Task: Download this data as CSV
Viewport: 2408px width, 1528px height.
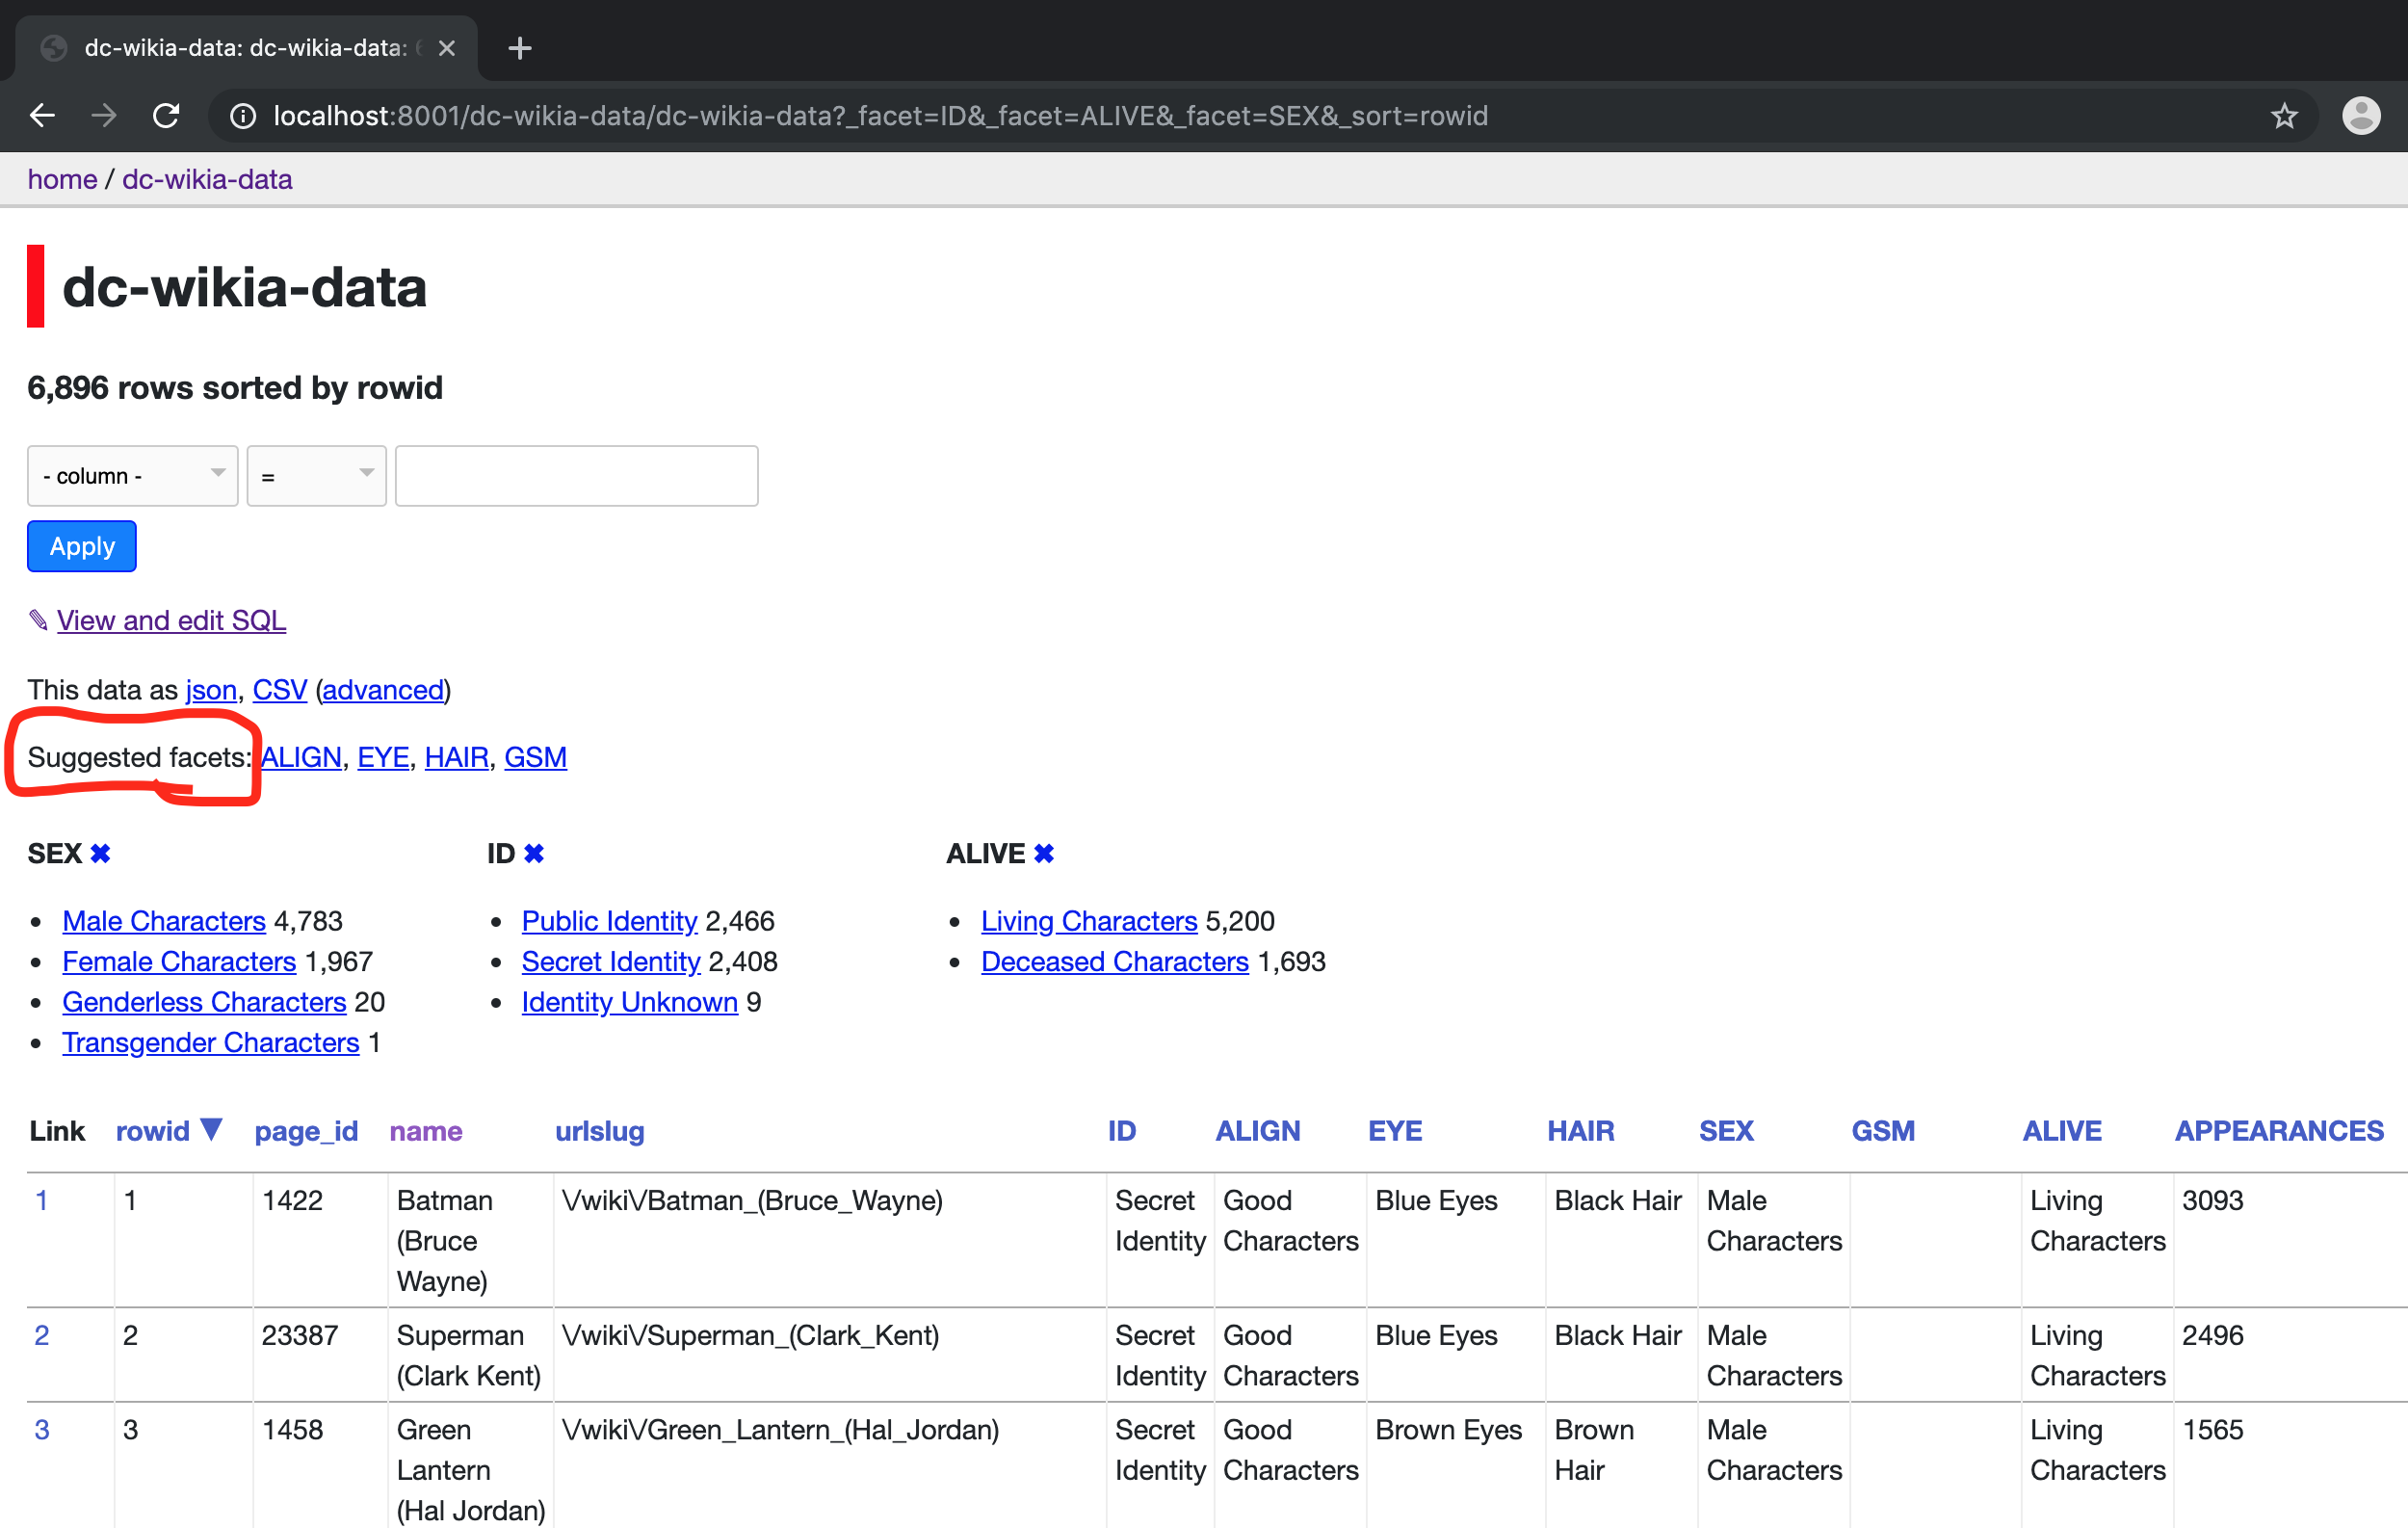Action: coord(279,690)
